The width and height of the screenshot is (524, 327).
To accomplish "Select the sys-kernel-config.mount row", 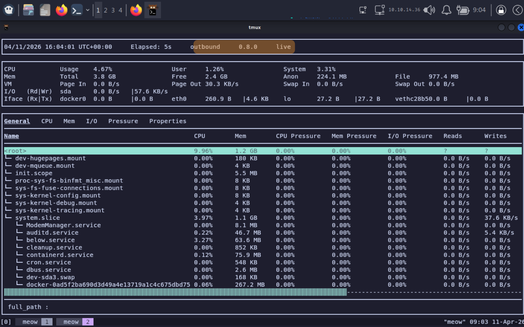I will click(x=263, y=195).
